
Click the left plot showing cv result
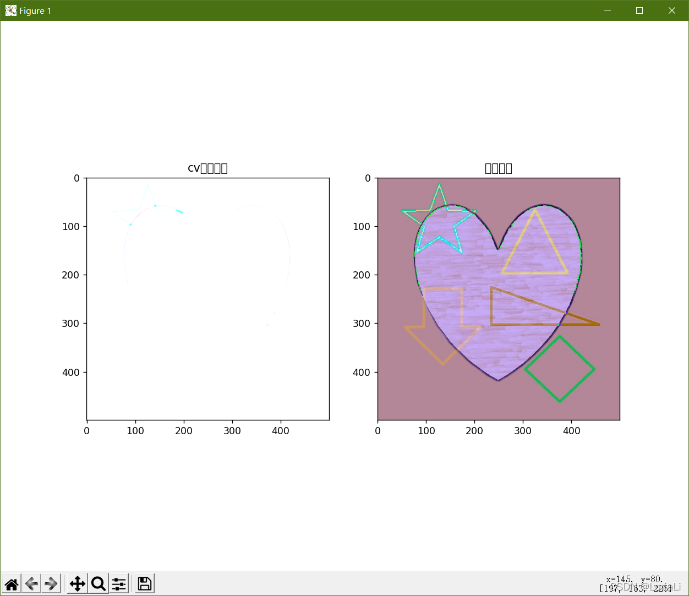(x=208, y=299)
